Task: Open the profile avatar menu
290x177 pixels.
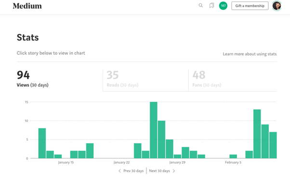Action: 277,6
